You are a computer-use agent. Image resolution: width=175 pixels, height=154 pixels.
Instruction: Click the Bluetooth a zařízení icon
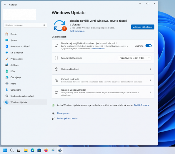pyautogui.click(x=7, y=46)
